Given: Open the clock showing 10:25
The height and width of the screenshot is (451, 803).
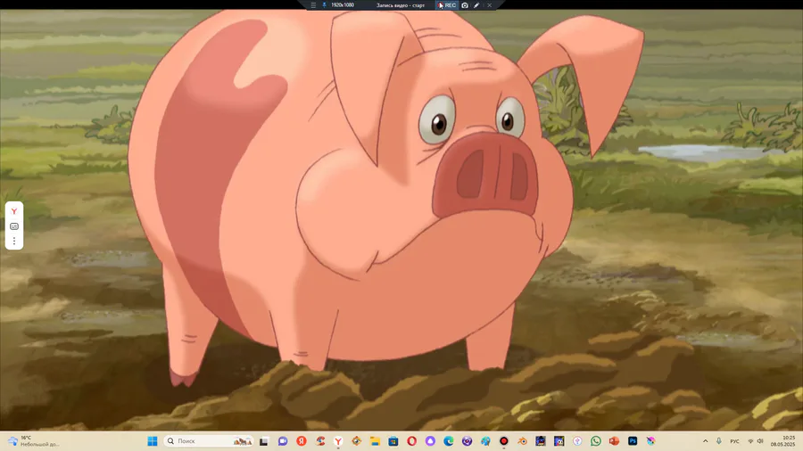Looking at the screenshot, I should coord(783,441).
